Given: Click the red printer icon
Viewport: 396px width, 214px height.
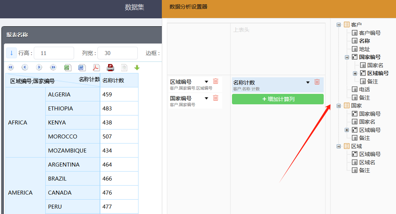Looking at the screenshot, I should (x=110, y=67).
